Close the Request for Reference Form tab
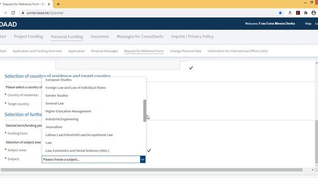This screenshot has height=179, width=318. [49, 4]
